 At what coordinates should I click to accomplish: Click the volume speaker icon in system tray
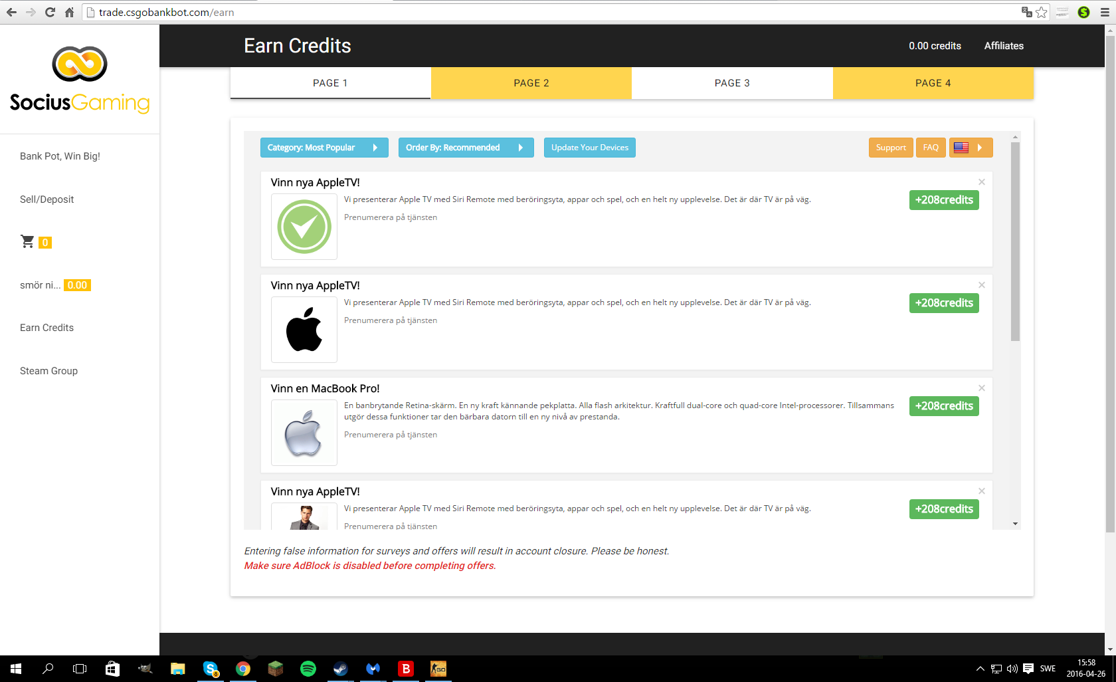pyautogui.click(x=1012, y=669)
